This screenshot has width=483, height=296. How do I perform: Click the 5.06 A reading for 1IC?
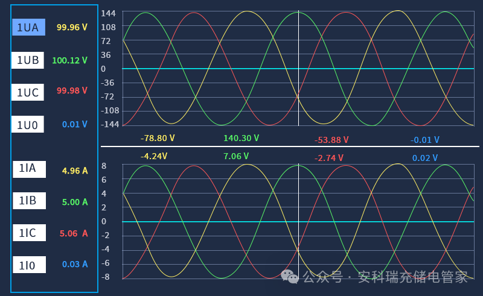(74, 233)
